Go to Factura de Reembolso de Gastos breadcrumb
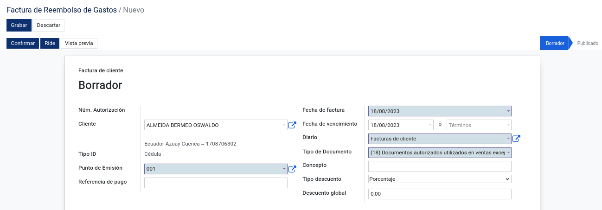Viewport: 602px width, 210px height. click(62, 10)
